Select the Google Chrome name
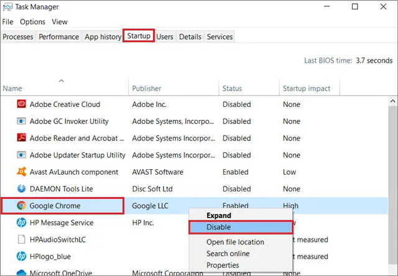The height and width of the screenshot is (276, 398). point(55,206)
